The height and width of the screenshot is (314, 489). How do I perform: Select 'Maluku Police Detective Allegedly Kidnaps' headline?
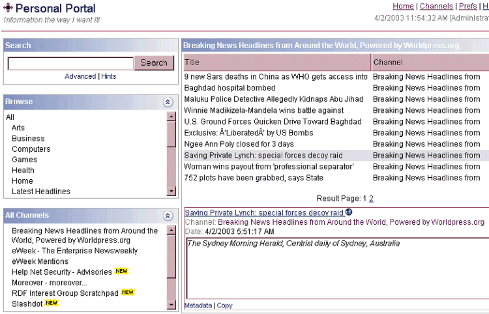pos(273,99)
